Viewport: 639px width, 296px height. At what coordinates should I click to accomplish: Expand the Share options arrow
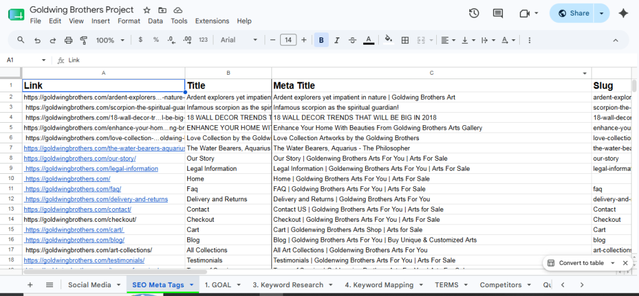(x=602, y=14)
